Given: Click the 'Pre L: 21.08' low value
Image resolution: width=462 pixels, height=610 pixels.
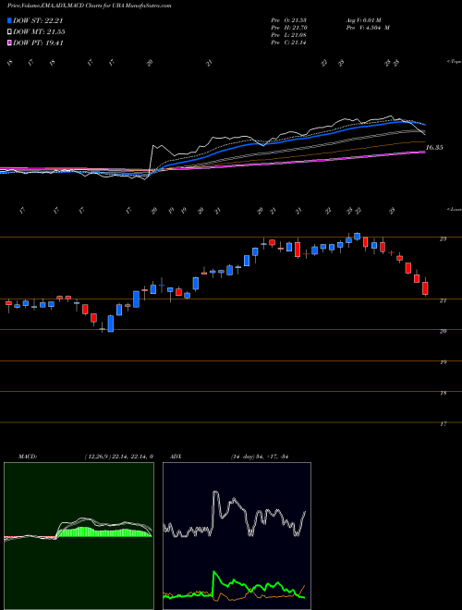Looking at the screenshot, I should (x=289, y=35).
